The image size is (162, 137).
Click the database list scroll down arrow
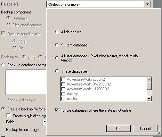click(149, 98)
